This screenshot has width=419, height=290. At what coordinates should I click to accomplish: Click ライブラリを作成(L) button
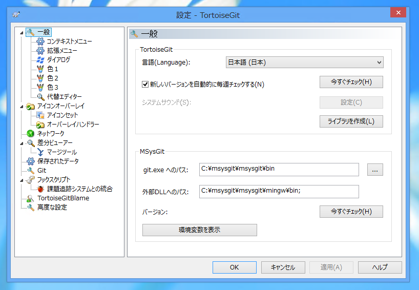(x=351, y=121)
